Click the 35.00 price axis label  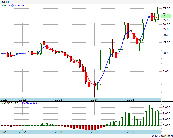click(166, 20)
